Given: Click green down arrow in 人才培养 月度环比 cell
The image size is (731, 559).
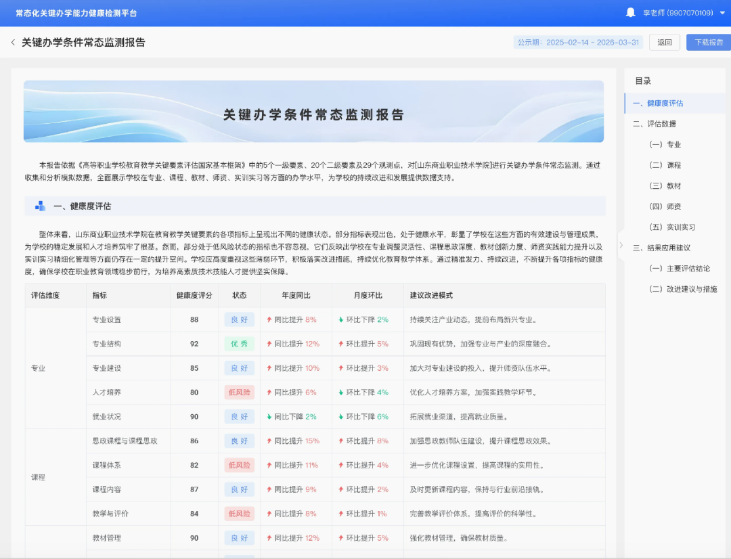Looking at the screenshot, I should pyautogui.click(x=341, y=393).
